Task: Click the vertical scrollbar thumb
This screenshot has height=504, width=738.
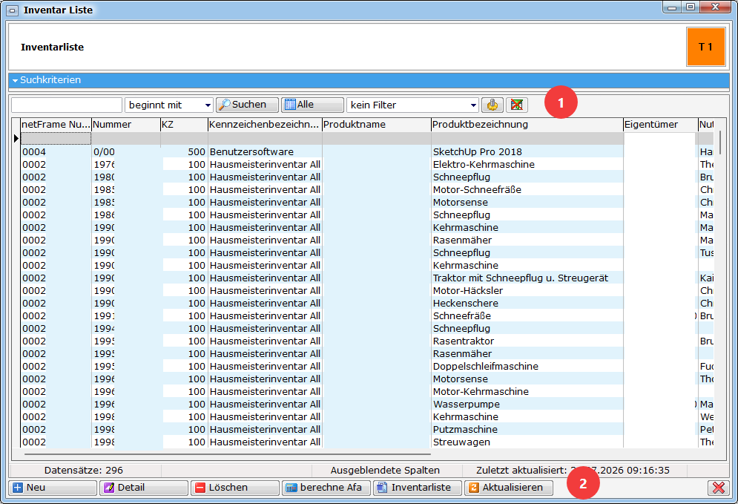Action: click(719, 143)
